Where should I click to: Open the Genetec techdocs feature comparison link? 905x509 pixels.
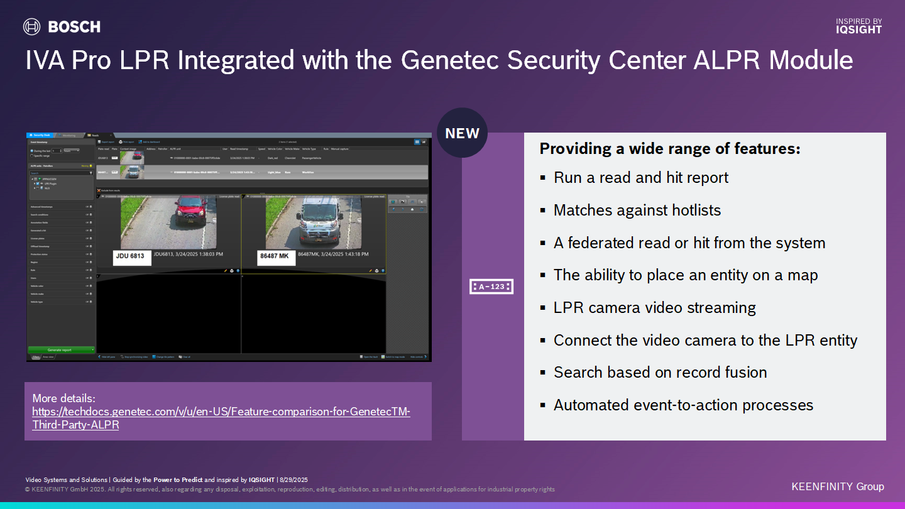[221, 418]
